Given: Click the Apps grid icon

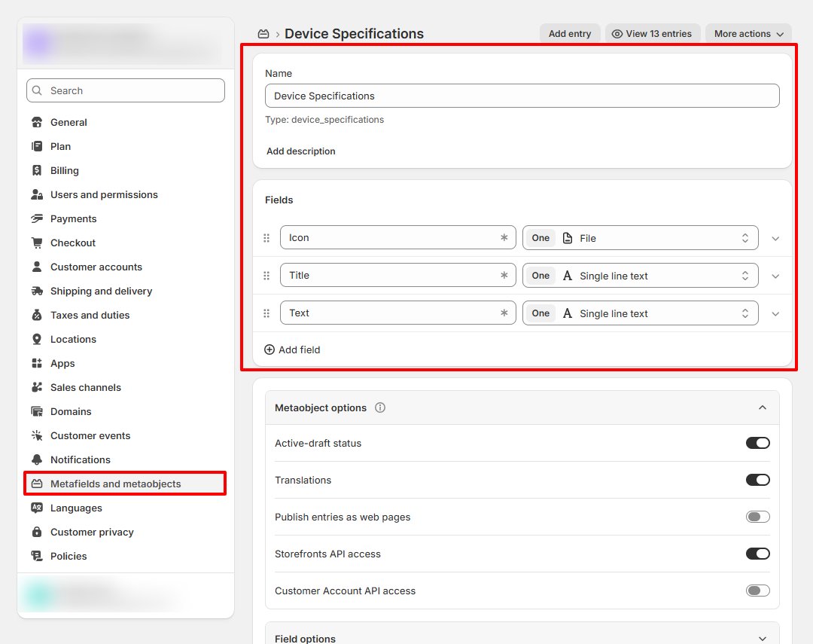Looking at the screenshot, I should pos(37,363).
